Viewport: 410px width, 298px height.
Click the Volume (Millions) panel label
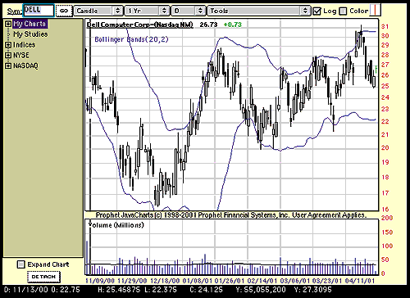[x=116, y=225]
